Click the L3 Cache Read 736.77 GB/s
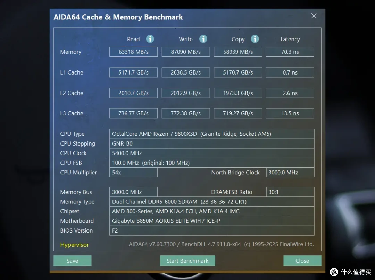This screenshot has height=280, width=375. pos(133,113)
